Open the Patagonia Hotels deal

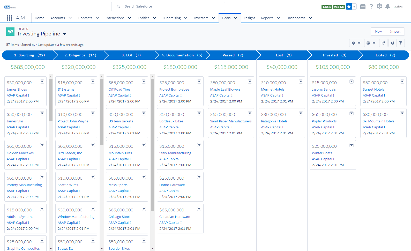[x=274, y=121]
